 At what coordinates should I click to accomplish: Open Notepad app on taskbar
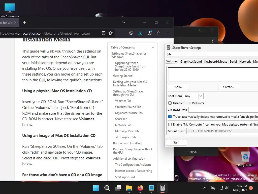point(151,188)
